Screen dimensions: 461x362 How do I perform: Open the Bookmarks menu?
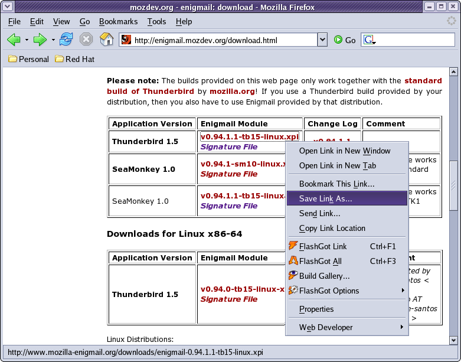click(x=118, y=21)
